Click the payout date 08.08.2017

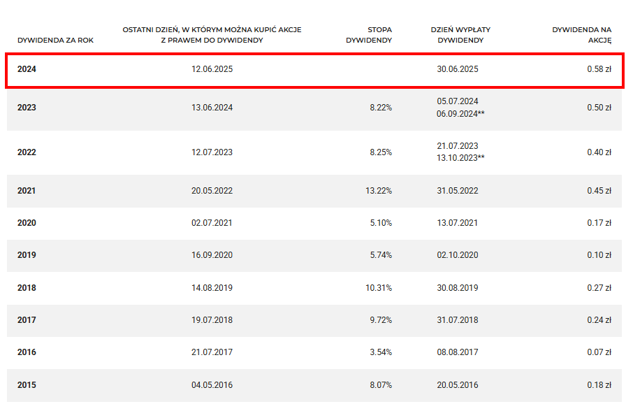(458, 352)
